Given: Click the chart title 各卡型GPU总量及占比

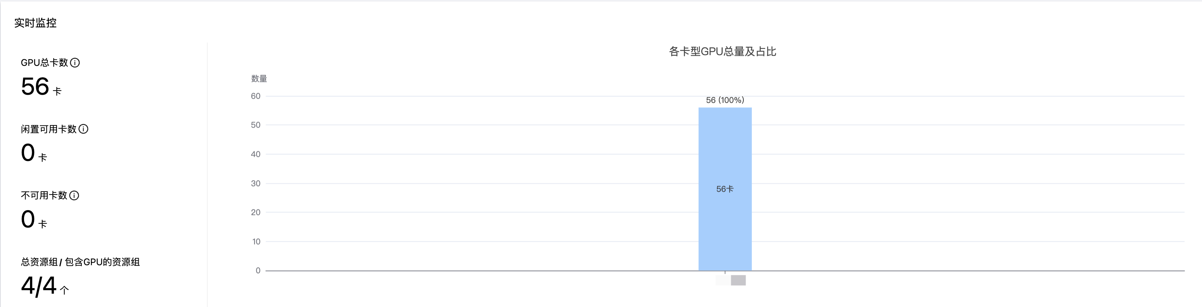Looking at the screenshot, I should pyautogui.click(x=722, y=52).
